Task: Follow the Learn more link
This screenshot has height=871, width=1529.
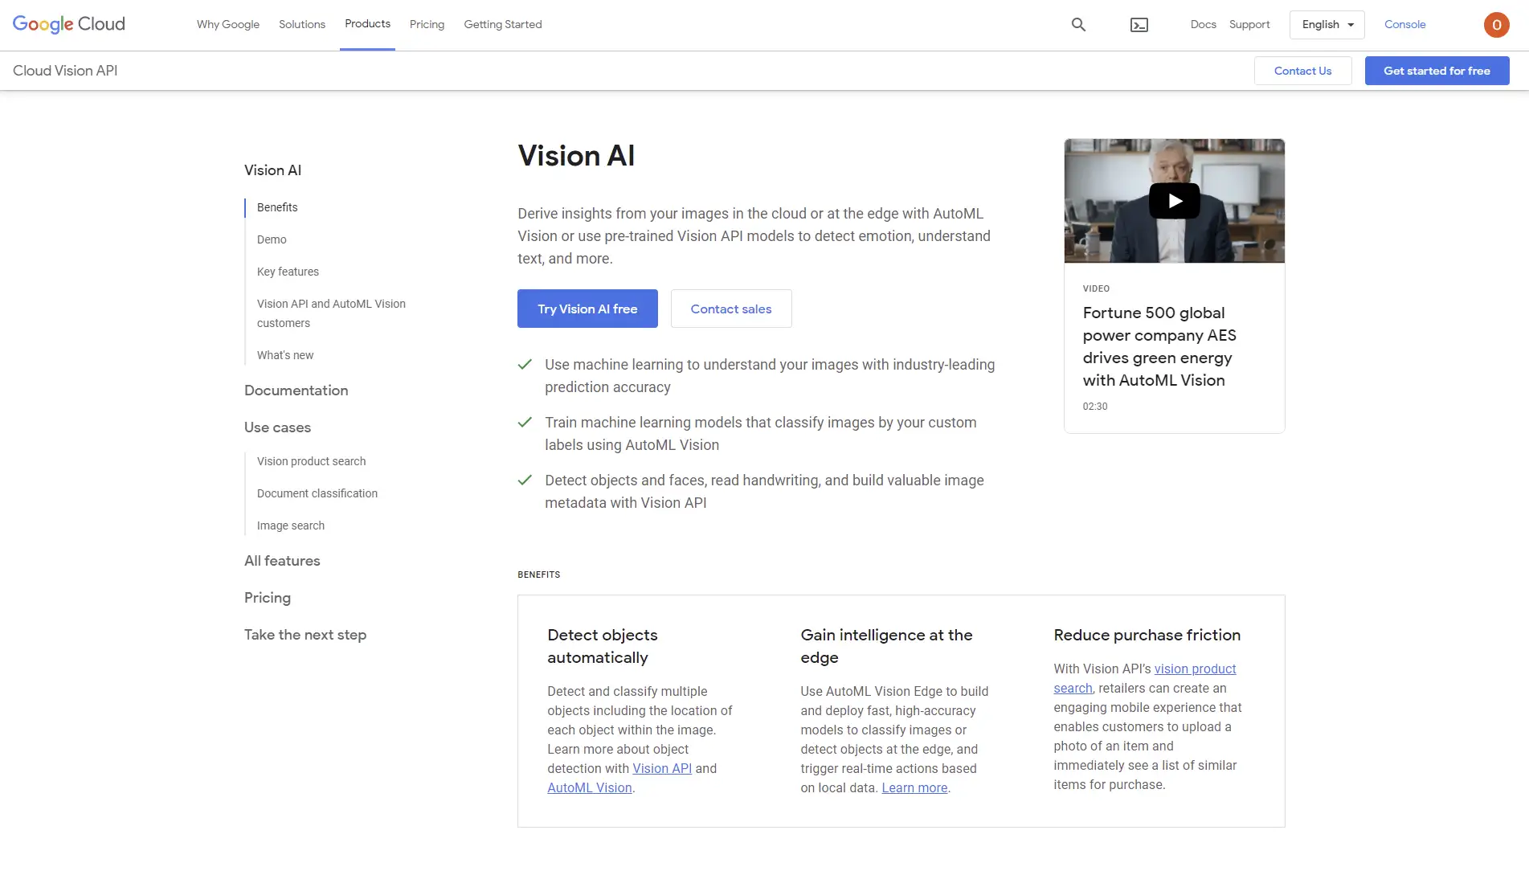Action: (914, 787)
